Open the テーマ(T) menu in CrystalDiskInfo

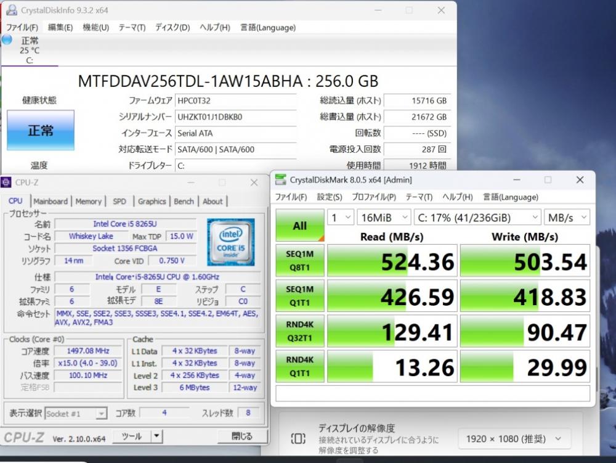click(132, 28)
